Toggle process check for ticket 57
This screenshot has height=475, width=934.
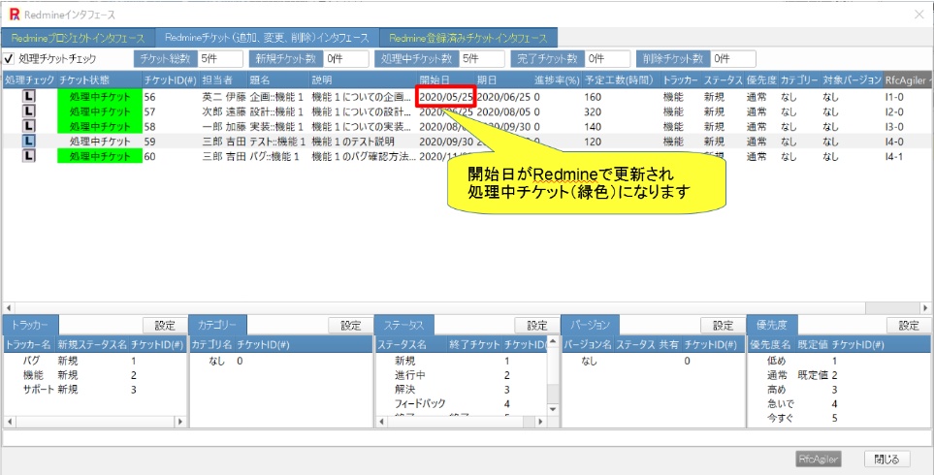point(29,111)
